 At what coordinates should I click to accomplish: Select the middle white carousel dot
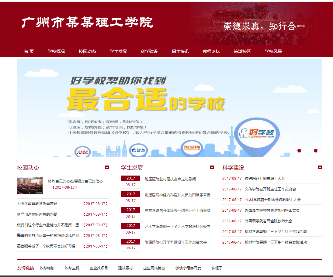307,151
